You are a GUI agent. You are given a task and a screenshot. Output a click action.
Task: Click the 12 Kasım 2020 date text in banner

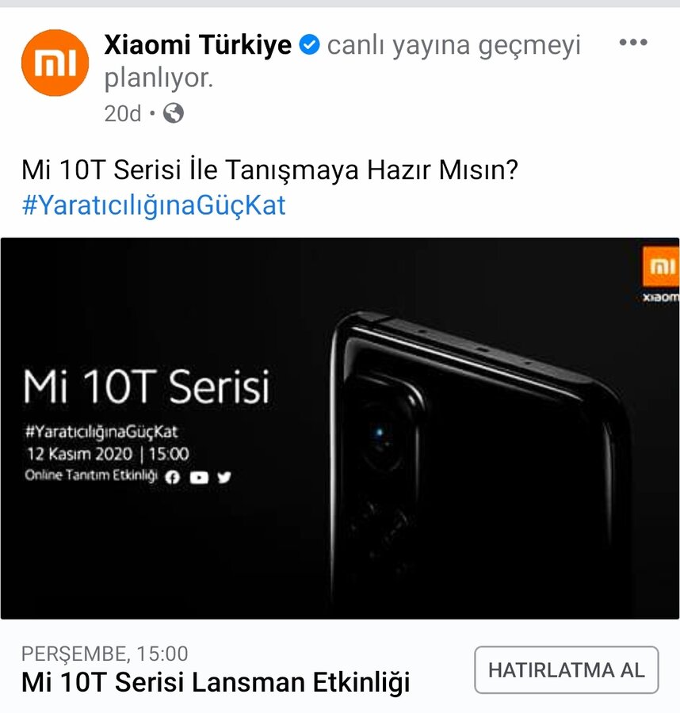(x=79, y=454)
